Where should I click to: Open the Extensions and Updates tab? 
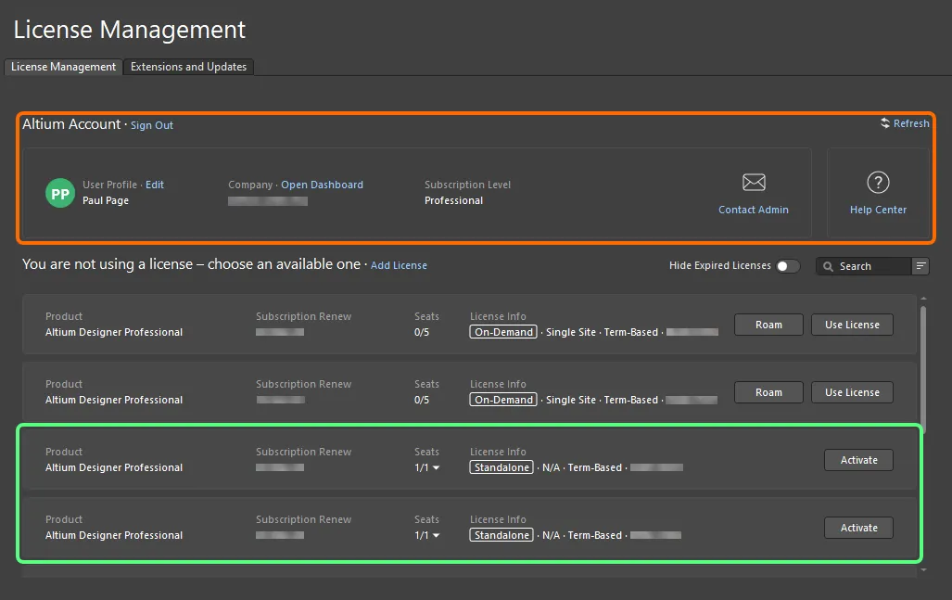pyautogui.click(x=189, y=67)
